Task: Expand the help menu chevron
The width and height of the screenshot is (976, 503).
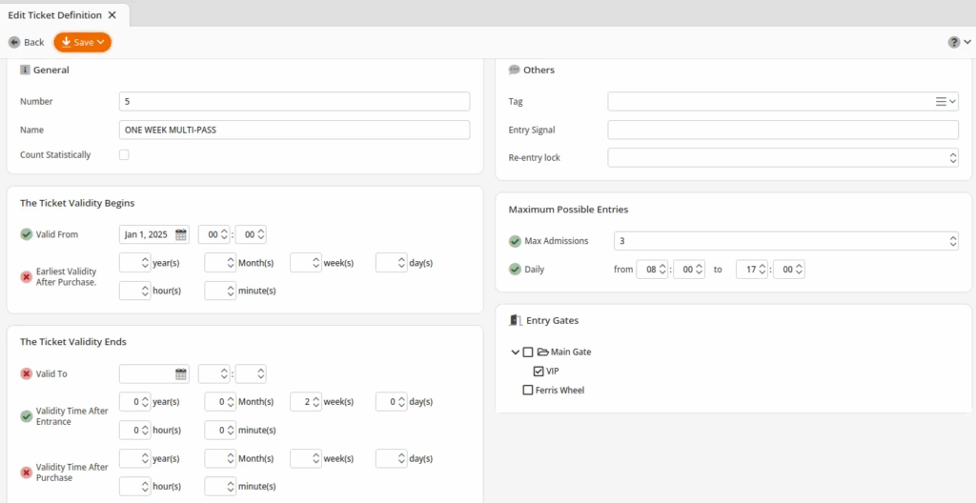Action: [966, 42]
